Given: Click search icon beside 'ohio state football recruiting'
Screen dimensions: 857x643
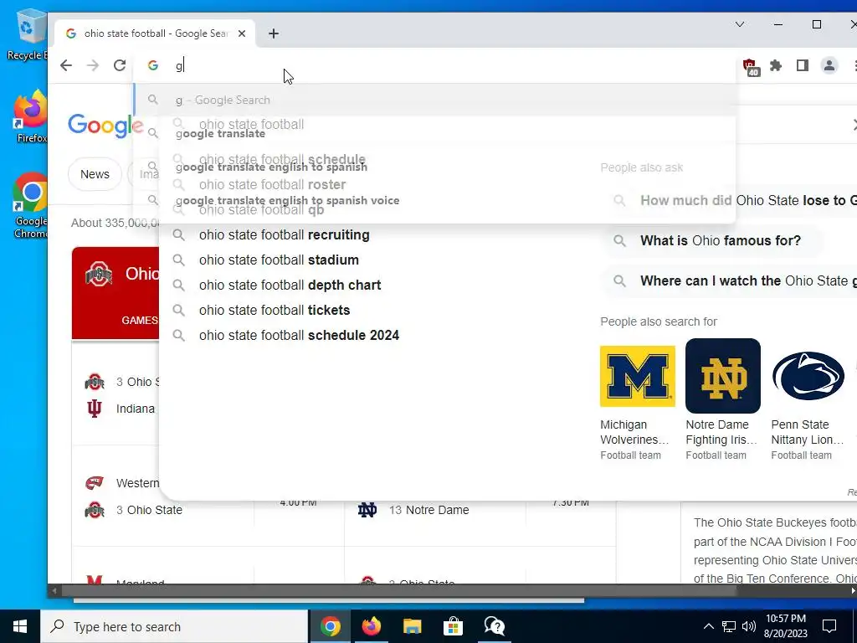Looking at the screenshot, I should point(179,235).
